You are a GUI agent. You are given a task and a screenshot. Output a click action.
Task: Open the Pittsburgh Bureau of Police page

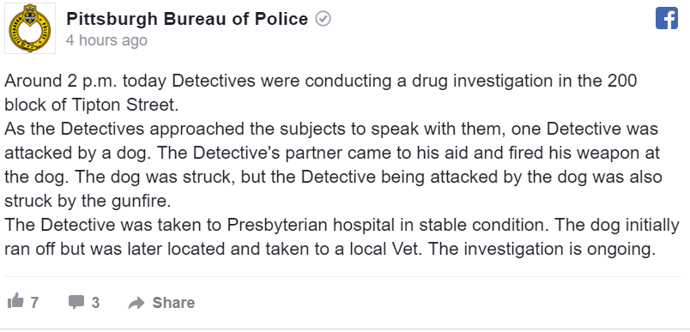click(187, 20)
